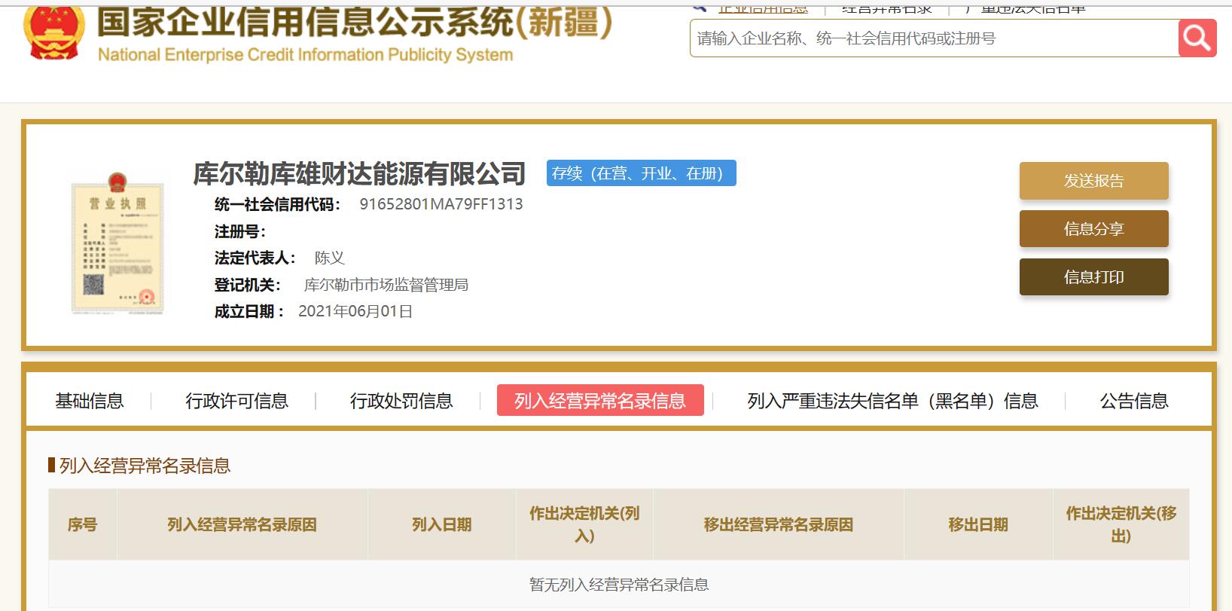
Task: Open the 列入严重违法失信名单(黑名单)信息 tab
Action: (x=893, y=401)
